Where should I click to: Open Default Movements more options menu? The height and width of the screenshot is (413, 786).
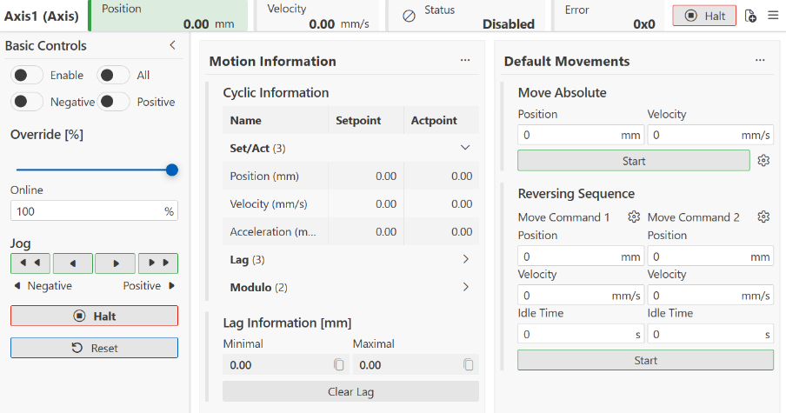coord(760,60)
